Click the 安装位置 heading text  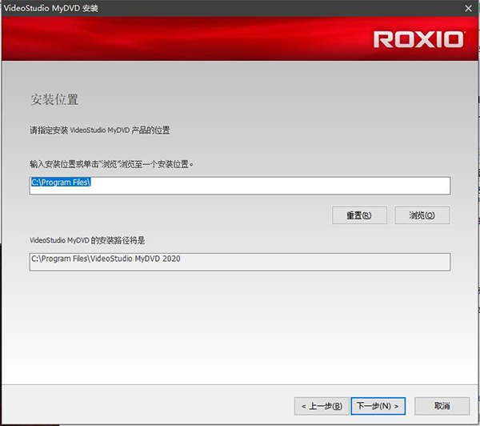point(54,99)
